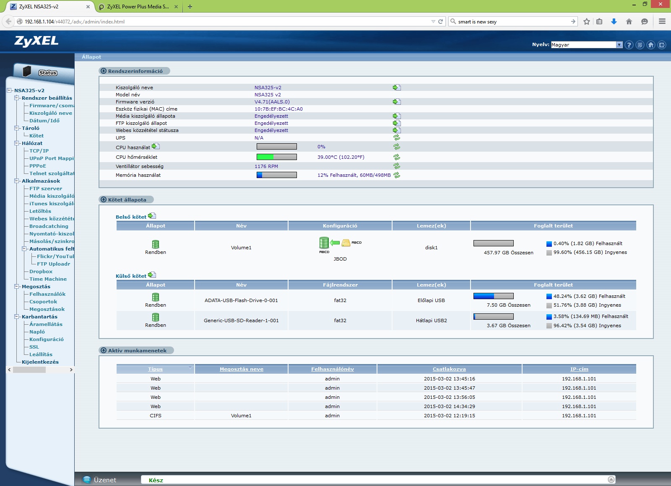Click icon beside CPU használat label

point(156,146)
